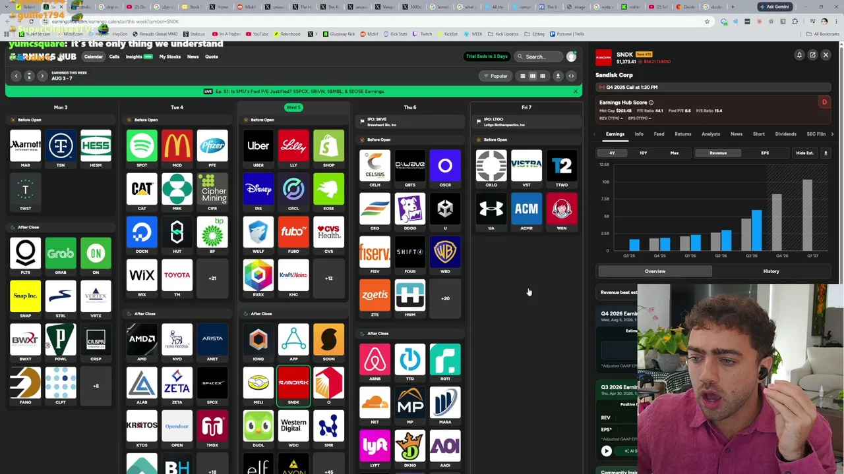Switch to the History view
This screenshot has width=844, height=474.
pyautogui.click(x=771, y=271)
